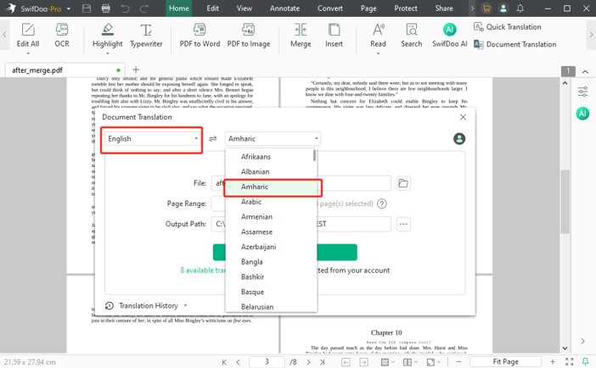Image resolution: width=596 pixels, height=368 pixels.
Task: Open the Share tab
Action: tap(444, 8)
